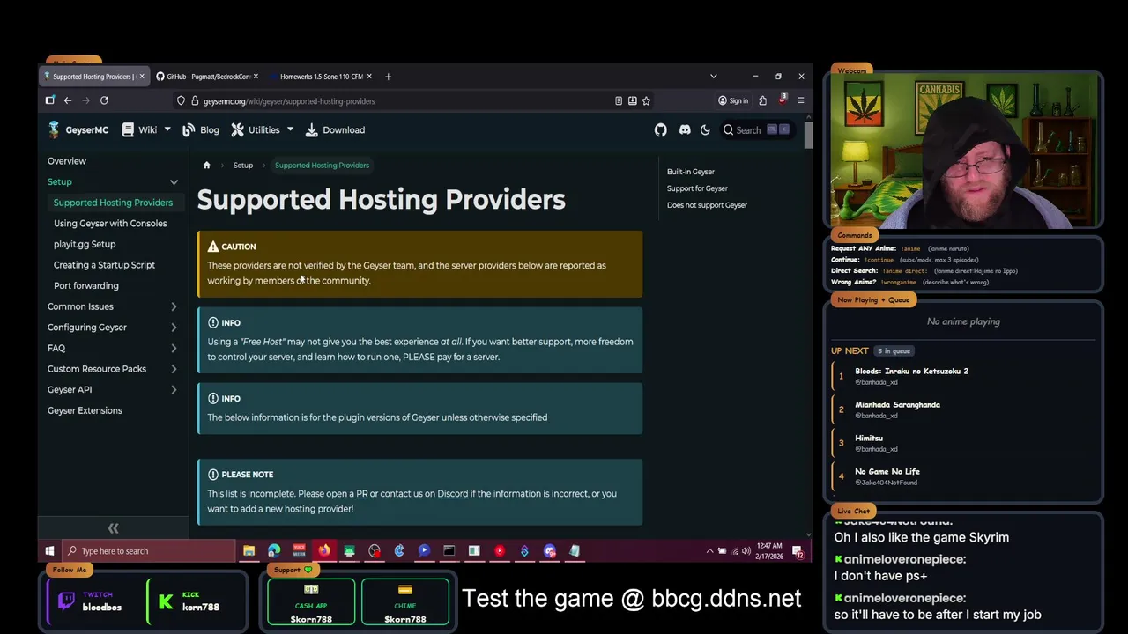Image resolution: width=1128 pixels, height=634 pixels.
Task: Open the Firefox hamburger menu
Action: 800,101
